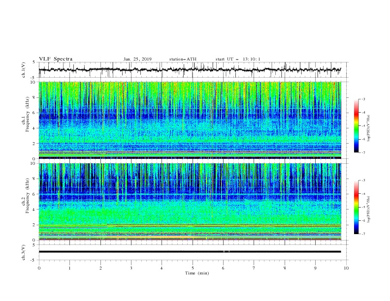The height and width of the screenshot is (301, 390).
Task: Click time axis tick label "5"
Action: click(193, 268)
